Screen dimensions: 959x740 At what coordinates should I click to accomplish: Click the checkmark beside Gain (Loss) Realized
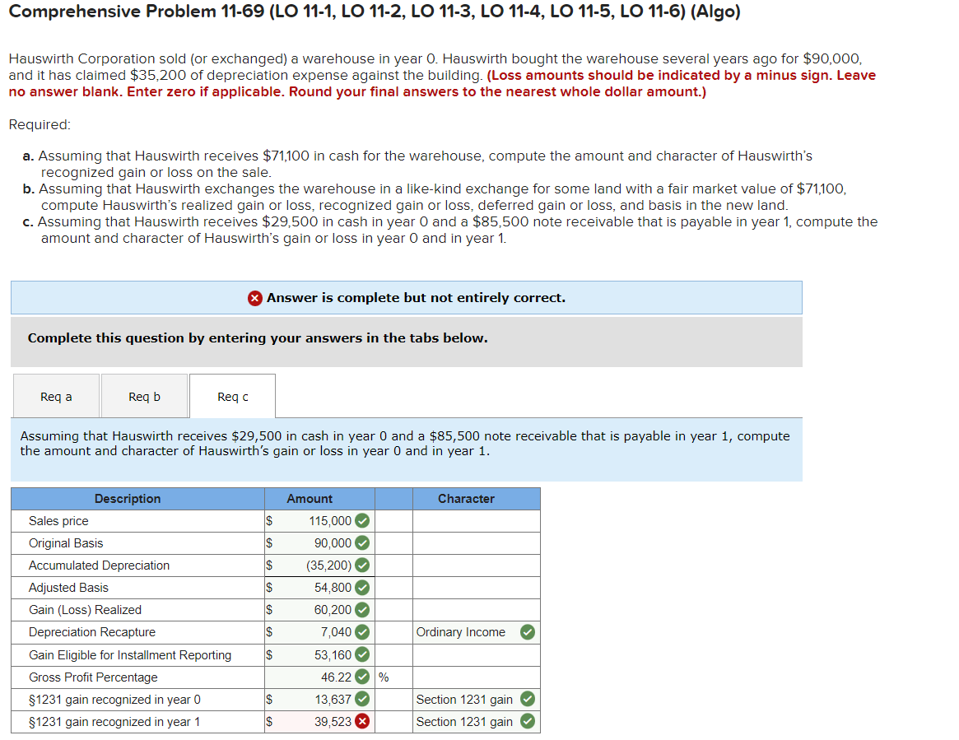pos(364,610)
